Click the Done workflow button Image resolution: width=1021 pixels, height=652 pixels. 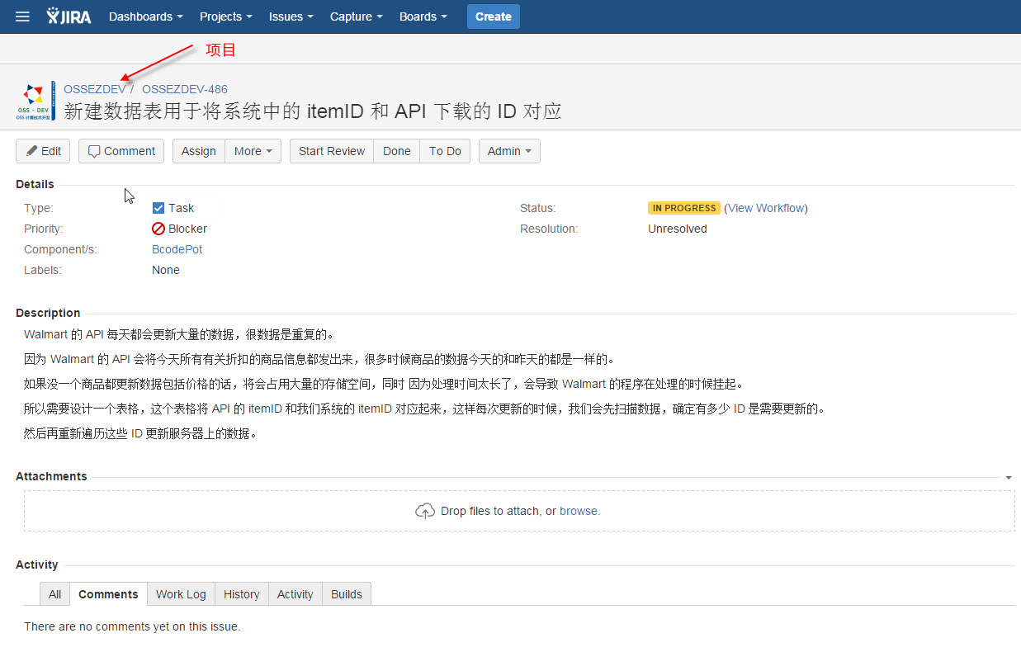pyautogui.click(x=397, y=151)
